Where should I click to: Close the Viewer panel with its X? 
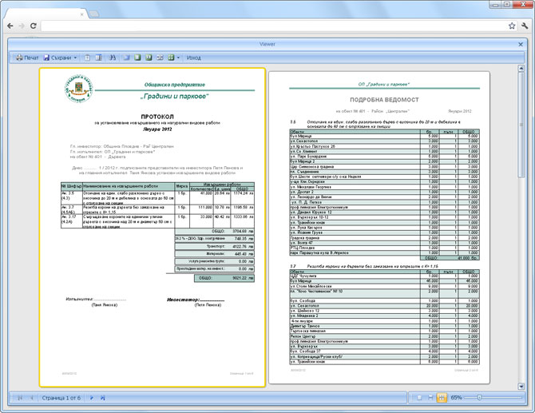[x=521, y=45]
